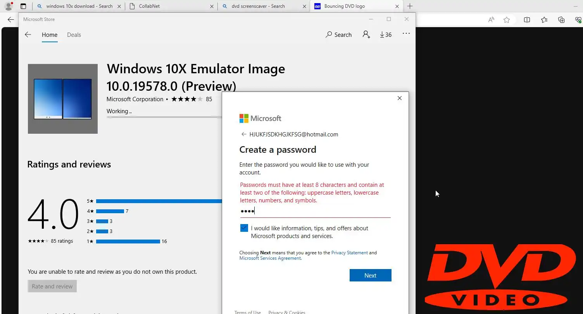Screen dimensions: 583x314
Task: Minimize the Microsoft Store window
Action: point(371,19)
